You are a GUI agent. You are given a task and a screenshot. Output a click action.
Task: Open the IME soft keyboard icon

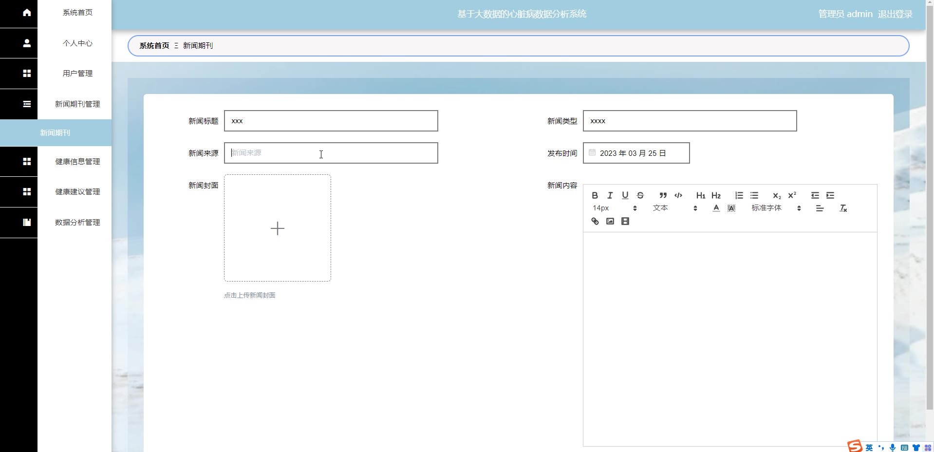click(x=904, y=448)
